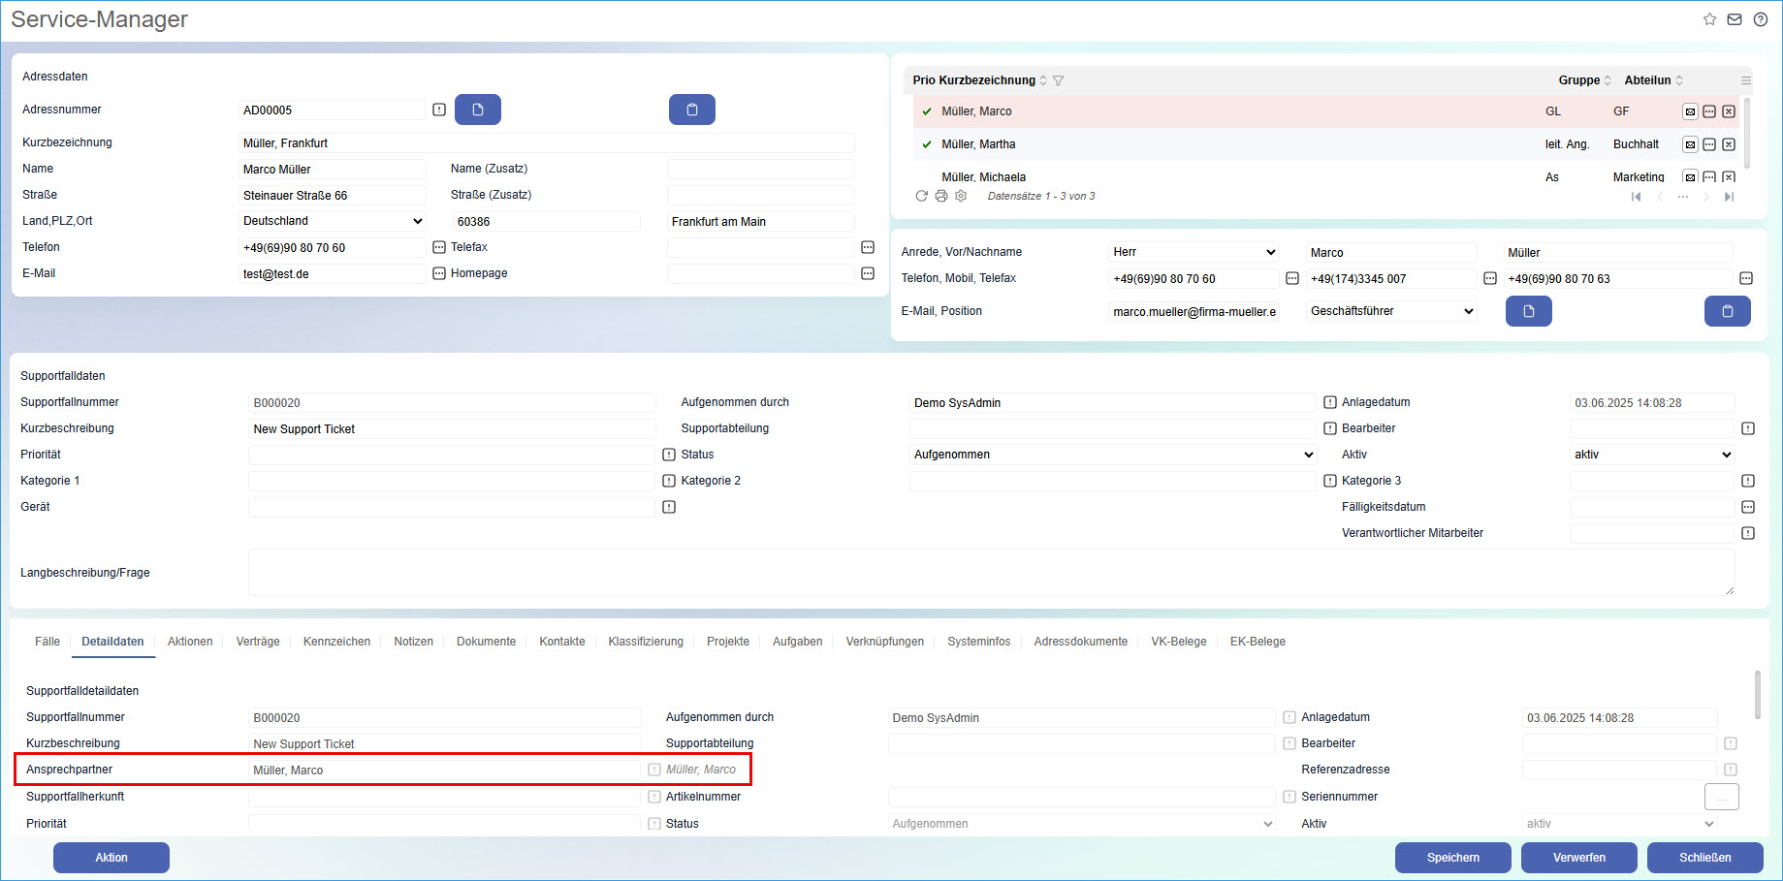This screenshot has height=881, width=1783.
Task: Open the help question mark icon
Action: pos(1761,19)
